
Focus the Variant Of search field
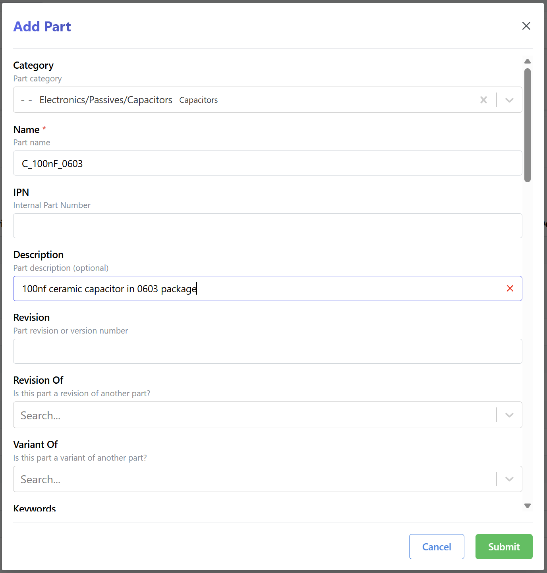point(254,479)
